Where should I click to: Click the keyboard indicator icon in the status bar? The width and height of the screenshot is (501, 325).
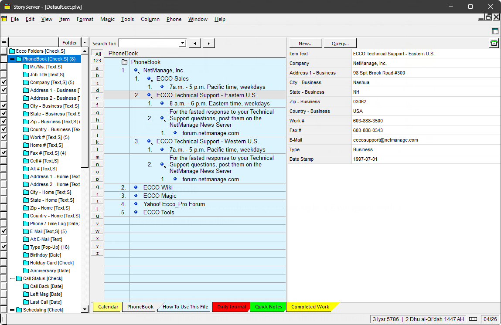point(473,319)
